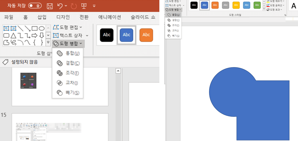The width and height of the screenshot is (298, 141).
Task: Pick orange Abc style in enlarged ribbon
Action: coord(146,35)
